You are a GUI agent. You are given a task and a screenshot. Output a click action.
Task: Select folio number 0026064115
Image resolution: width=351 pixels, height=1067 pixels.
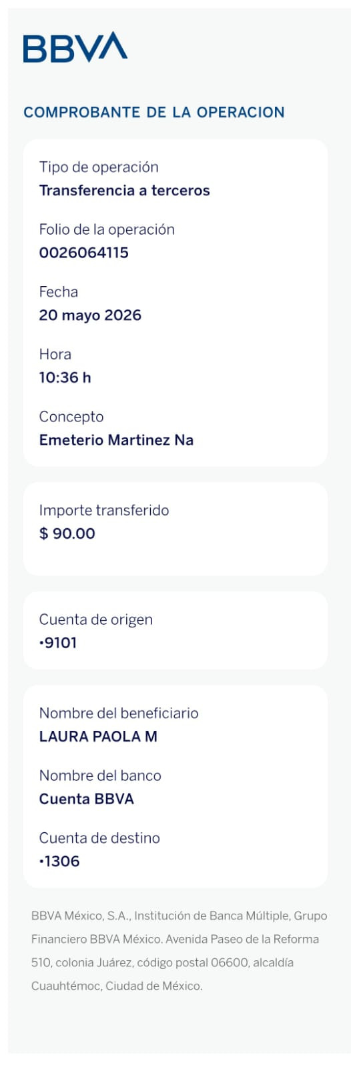click(84, 253)
